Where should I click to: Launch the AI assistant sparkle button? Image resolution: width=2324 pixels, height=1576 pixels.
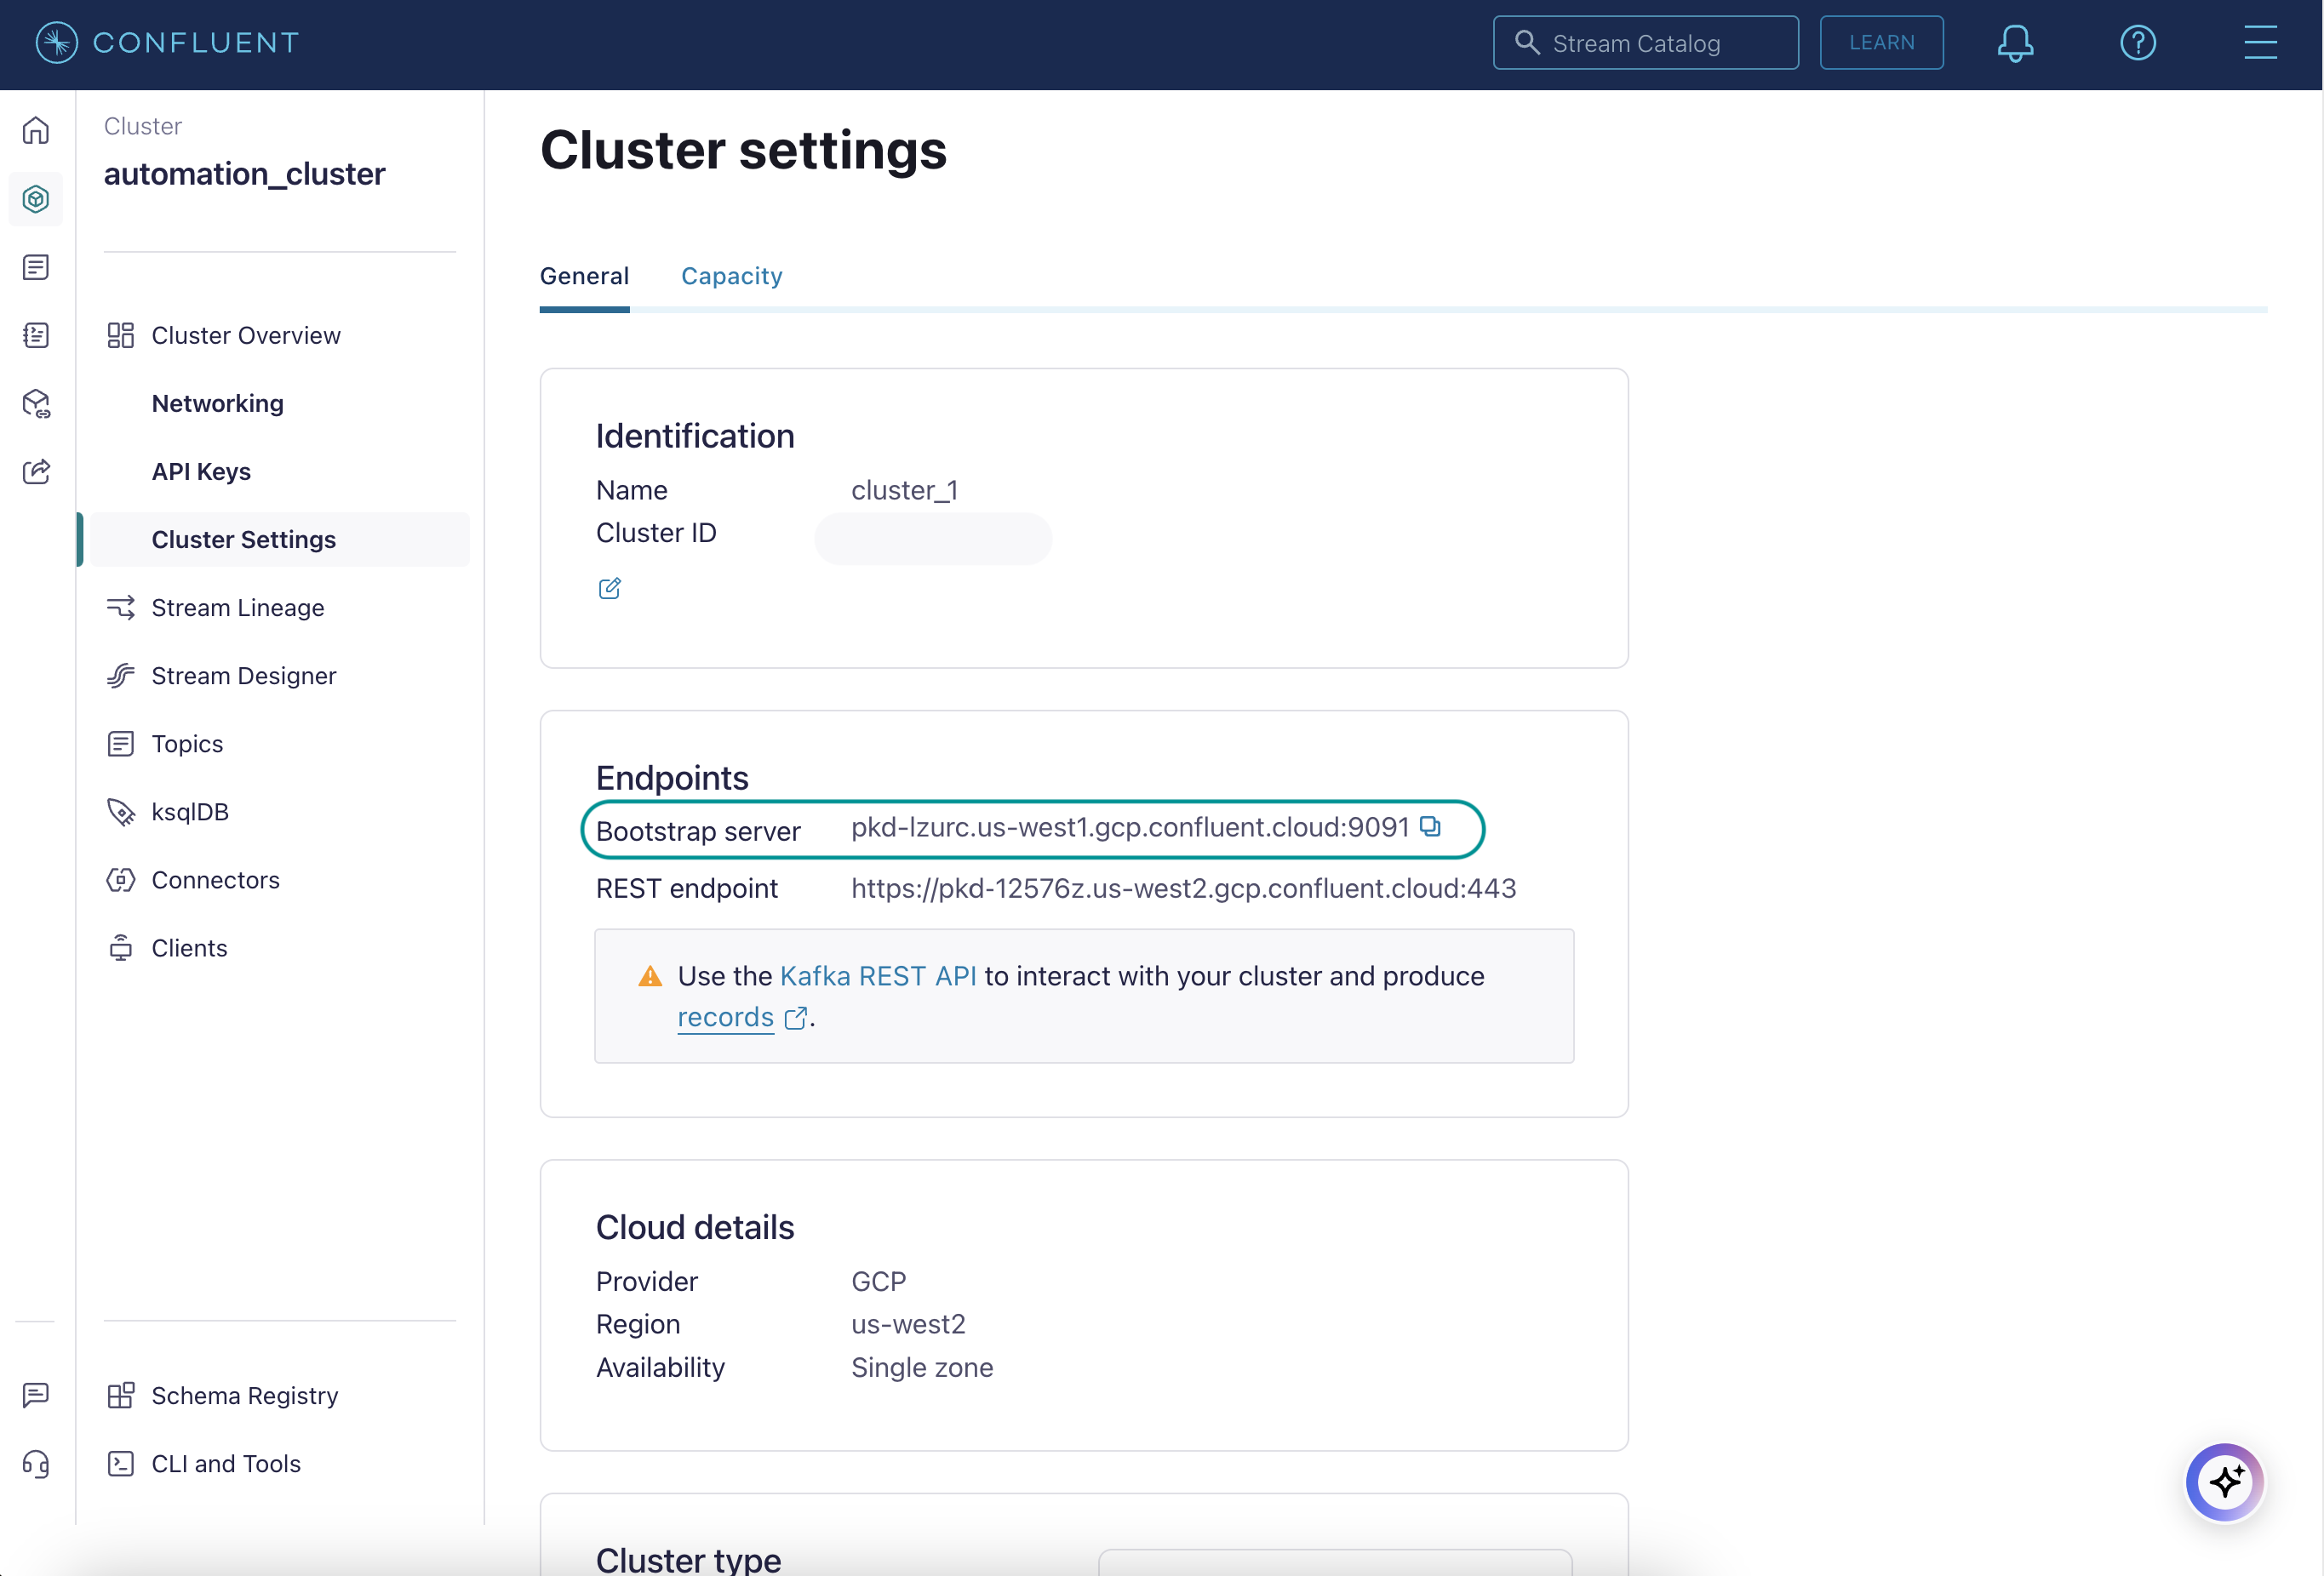(2224, 1482)
